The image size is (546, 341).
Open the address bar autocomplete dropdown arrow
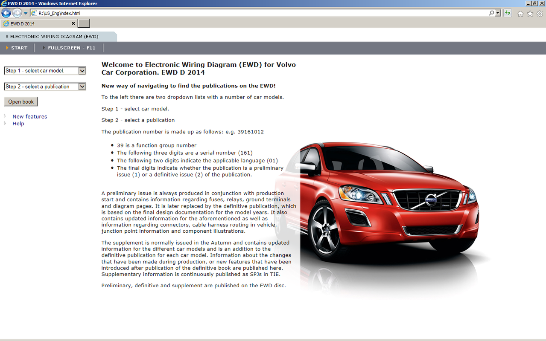click(498, 13)
